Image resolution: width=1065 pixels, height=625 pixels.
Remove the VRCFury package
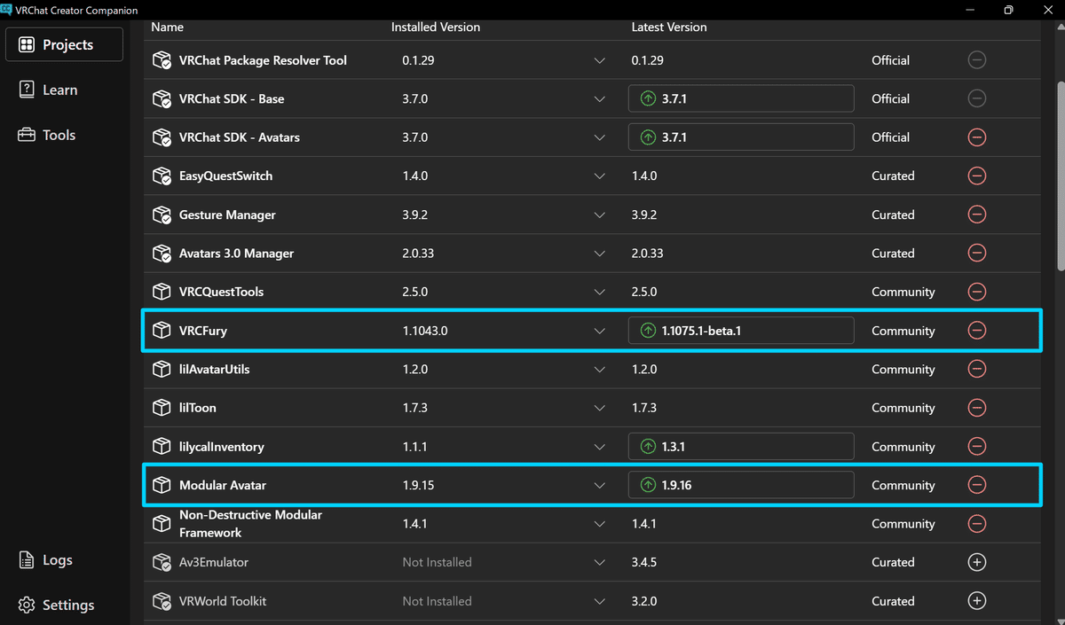coord(976,330)
